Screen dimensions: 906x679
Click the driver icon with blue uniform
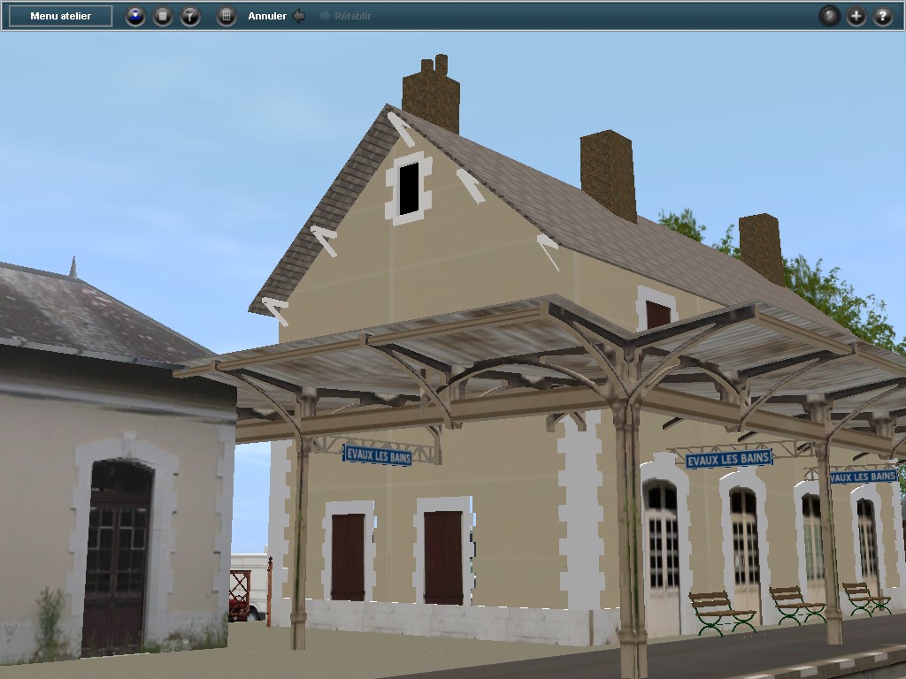point(135,16)
